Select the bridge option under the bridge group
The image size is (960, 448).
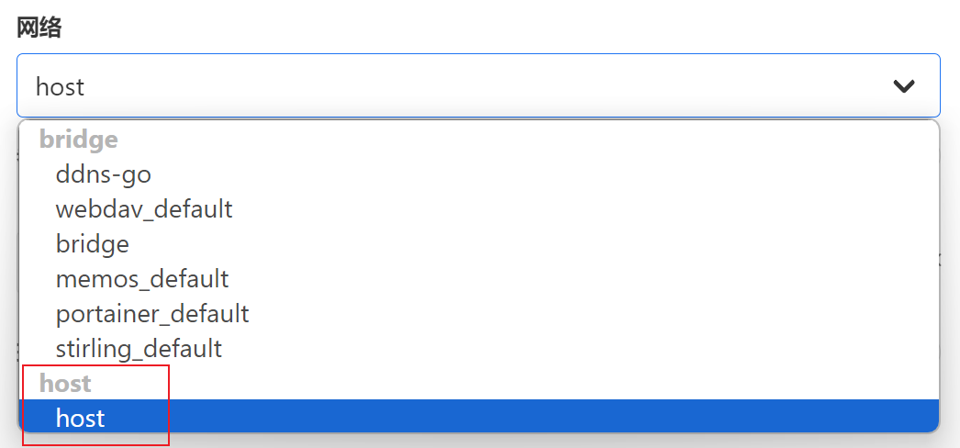93,244
